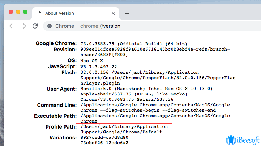
Task: Click revision hash starting '909ee014fcea'
Action: 155,49
